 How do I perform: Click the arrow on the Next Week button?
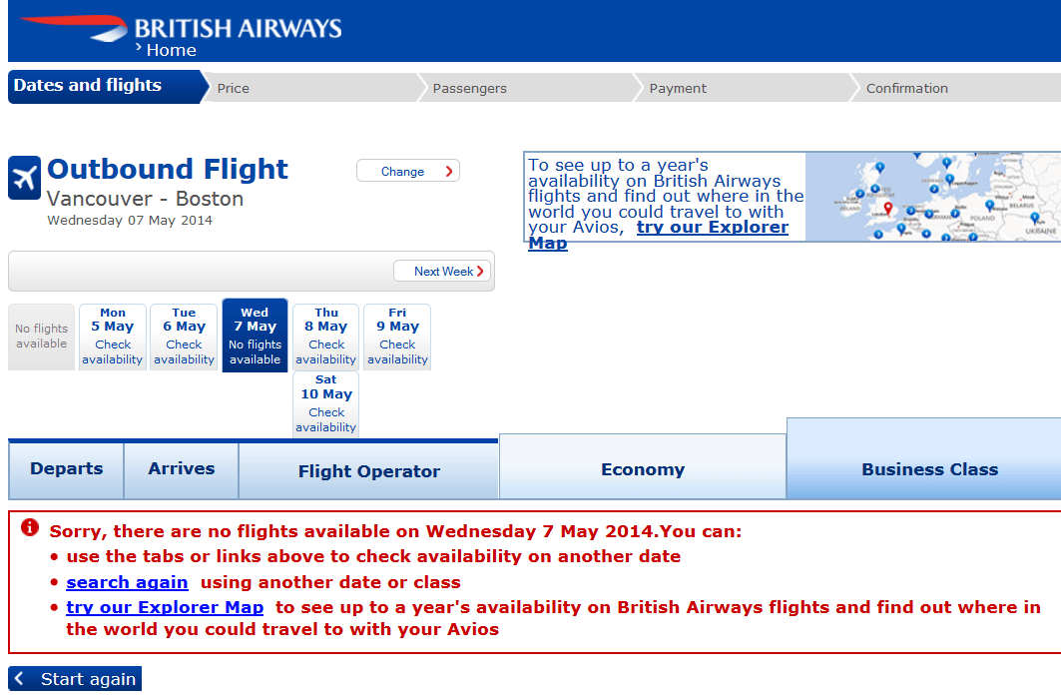click(480, 271)
